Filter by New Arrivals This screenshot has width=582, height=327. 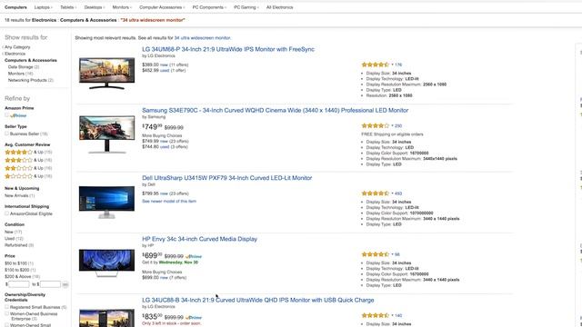point(19,196)
